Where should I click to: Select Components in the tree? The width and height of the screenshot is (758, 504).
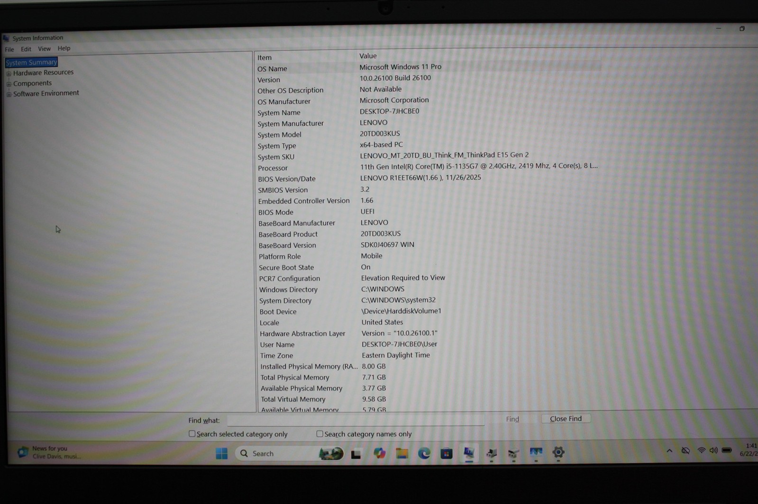point(32,83)
